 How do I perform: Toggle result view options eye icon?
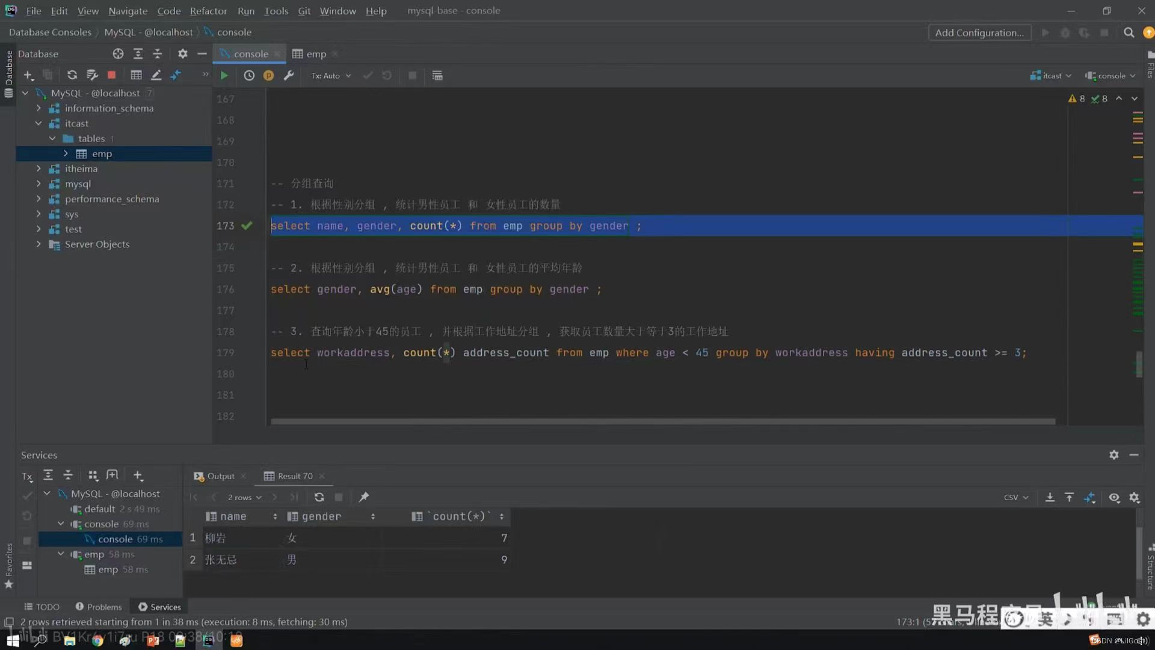[1114, 497]
